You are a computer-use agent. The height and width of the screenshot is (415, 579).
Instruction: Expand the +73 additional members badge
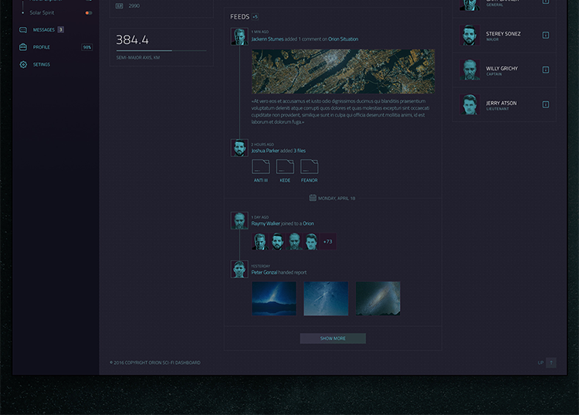328,242
